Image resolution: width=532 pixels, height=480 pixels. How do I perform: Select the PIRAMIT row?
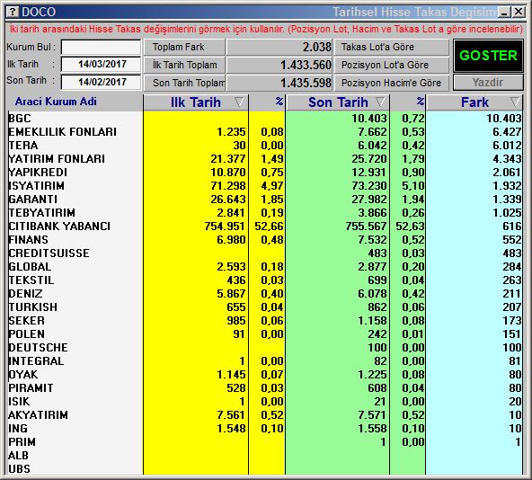tap(264, 388)
